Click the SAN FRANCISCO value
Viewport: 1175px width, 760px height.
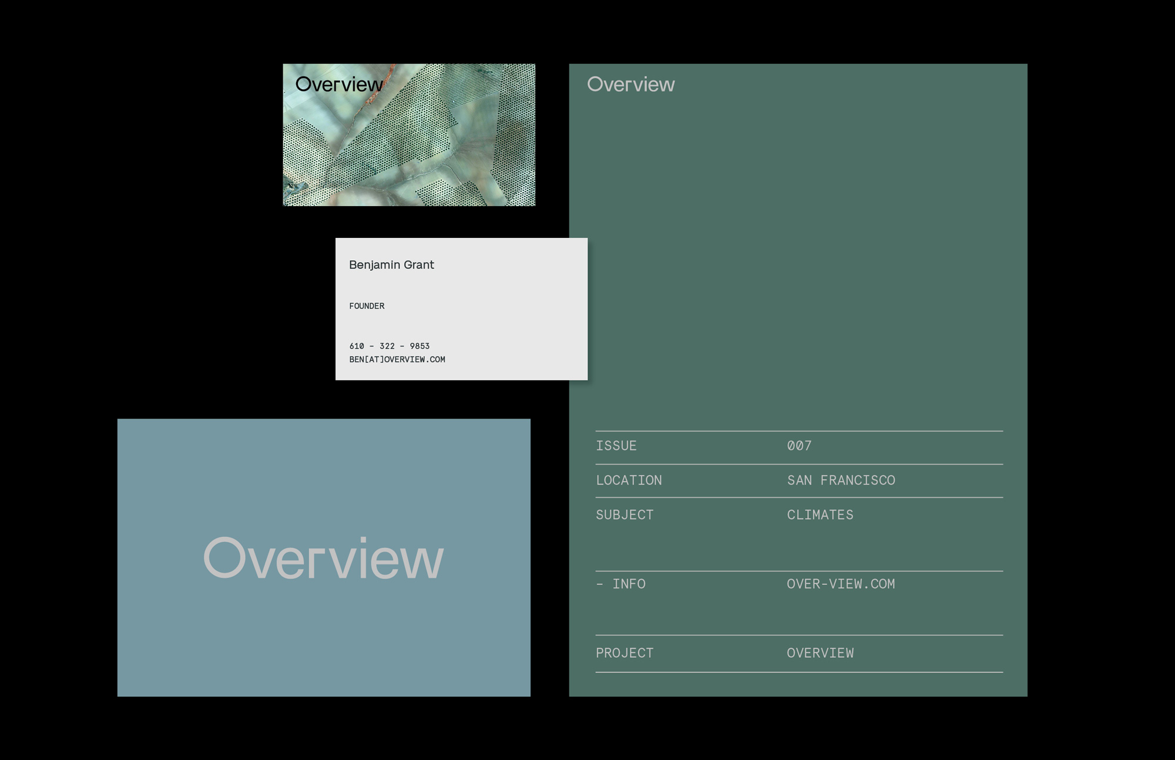[x=841, y=480]
